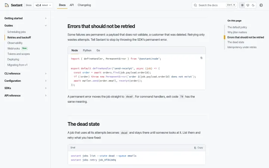Click the 'sextant jobs retry job_8f3k2m9q' line
The height and width of the screenshot is (168, 269).
point(93,160)
